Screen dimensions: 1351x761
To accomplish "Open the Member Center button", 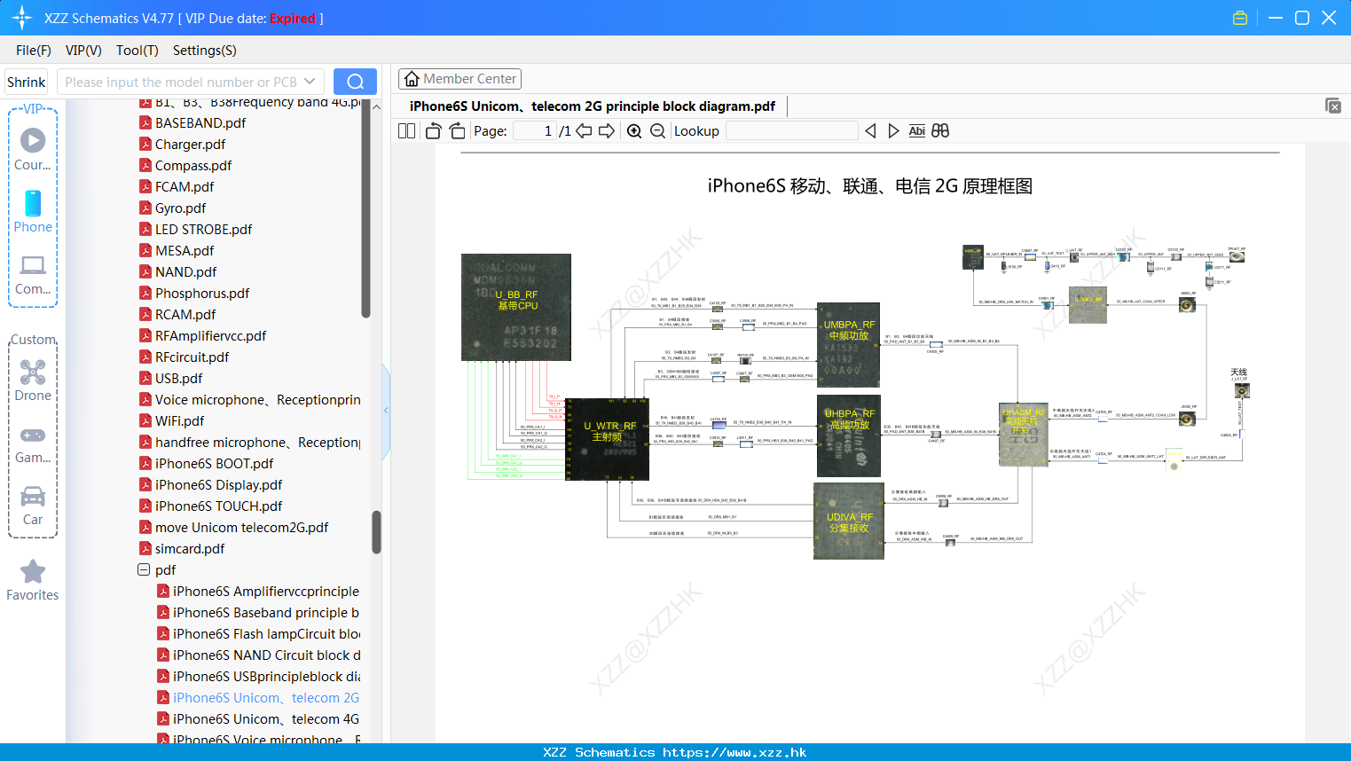I will click(x=459, y=79).
